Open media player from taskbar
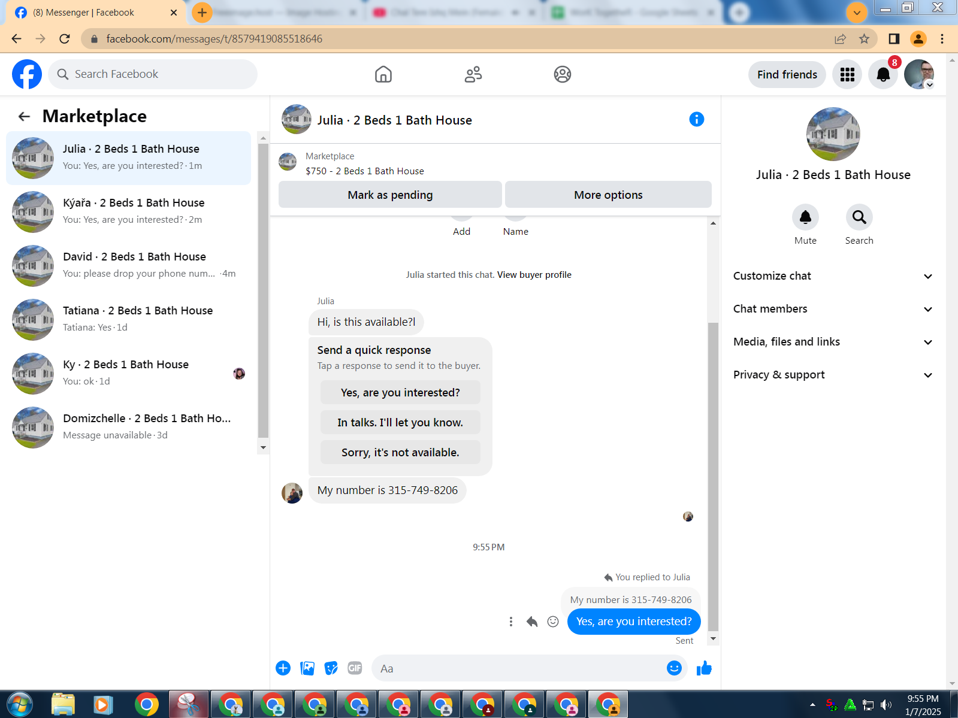The width and height of the screenshot is (958, 718). (x=104, y=704)
